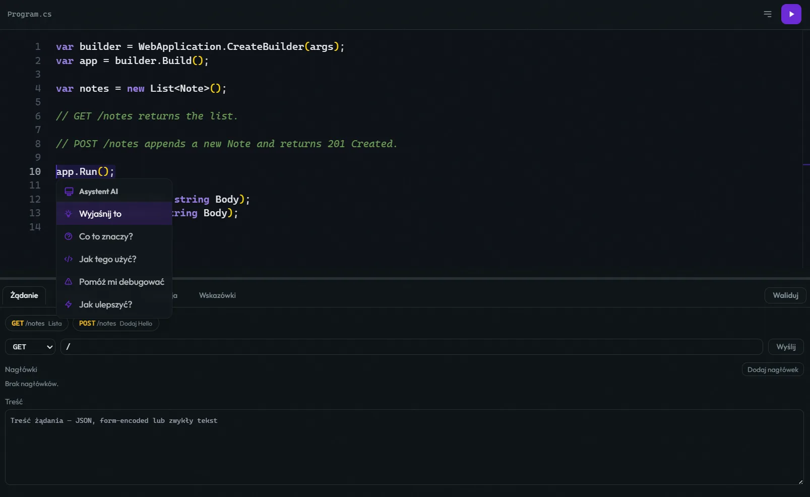Click the Treść section label

pos(14,402)
